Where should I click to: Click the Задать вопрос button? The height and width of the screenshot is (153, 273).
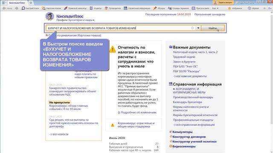pyautogui.click(x=223, y=3)
